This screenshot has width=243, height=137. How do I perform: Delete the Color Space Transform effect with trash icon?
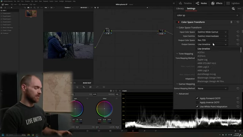coord(231,22)
